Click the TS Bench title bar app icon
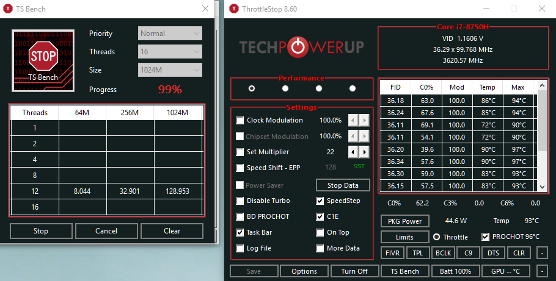556x281 pixels. point(8,9)
